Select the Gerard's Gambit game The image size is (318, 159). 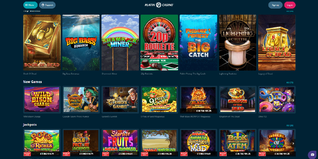120,100
